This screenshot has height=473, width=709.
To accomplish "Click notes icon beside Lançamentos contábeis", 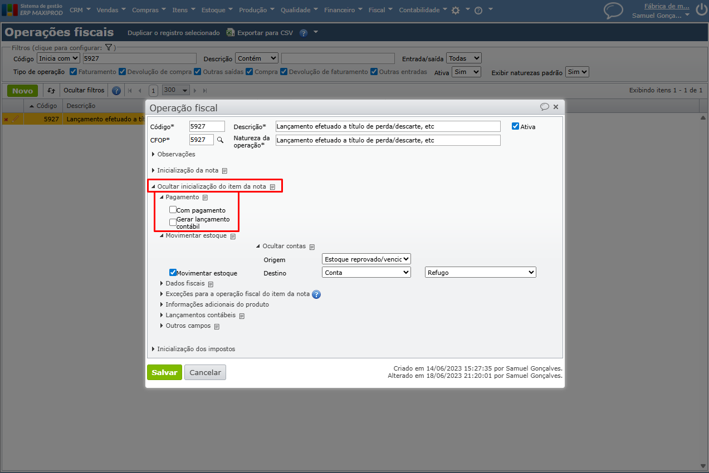I will [x=242, y=316].
